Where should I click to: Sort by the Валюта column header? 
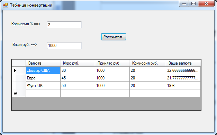43,63
